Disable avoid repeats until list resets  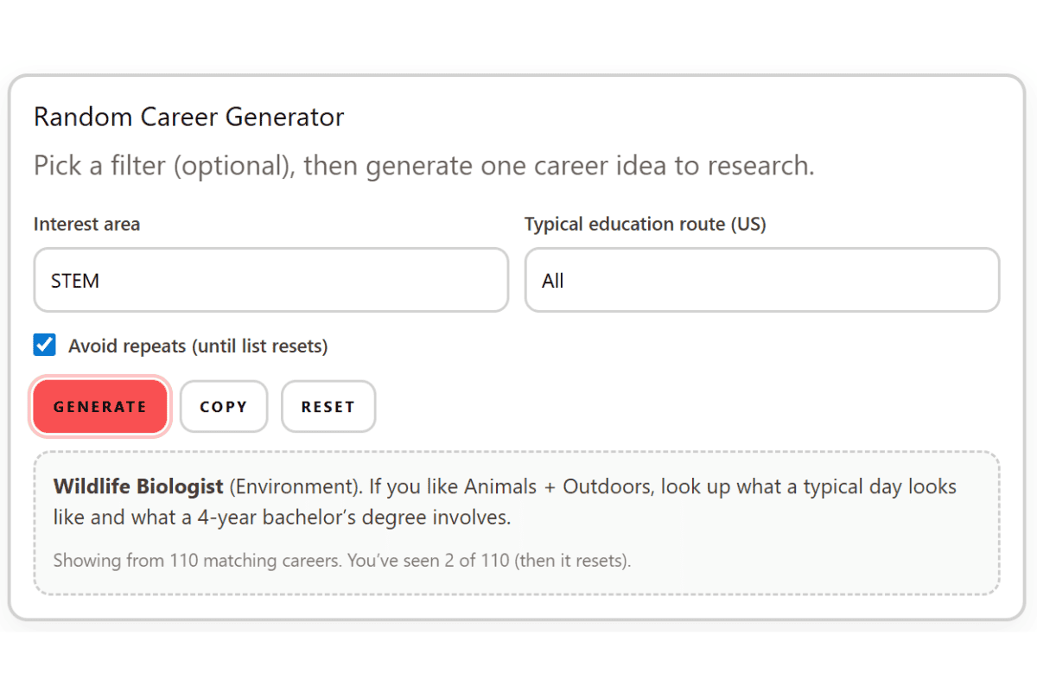pos(44,345)
